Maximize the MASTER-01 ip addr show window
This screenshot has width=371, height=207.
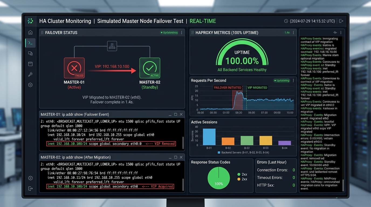click(176, 114)
